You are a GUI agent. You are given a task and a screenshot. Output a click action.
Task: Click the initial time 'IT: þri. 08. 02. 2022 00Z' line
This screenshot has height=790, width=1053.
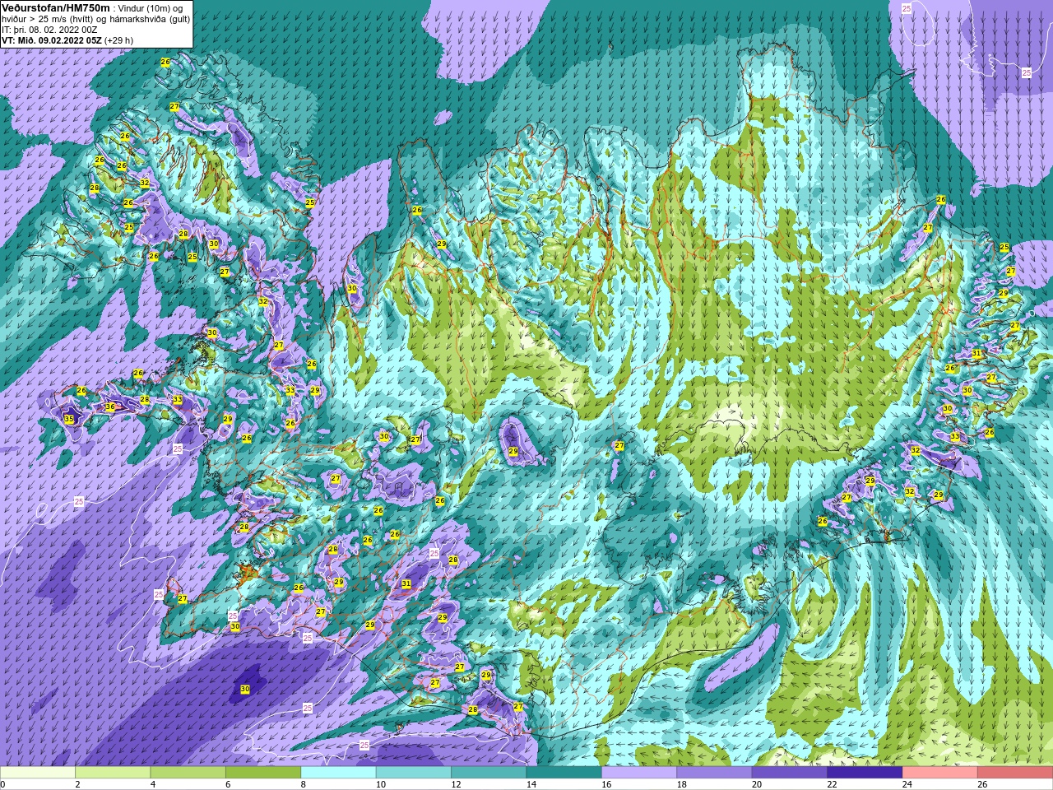click(x=49, y=30)
